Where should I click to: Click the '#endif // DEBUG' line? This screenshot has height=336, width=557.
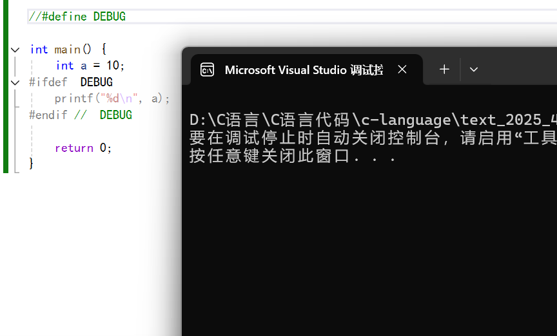81,115
